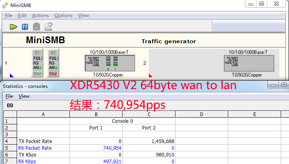Click the TX Packet Rate label cell

pyautogui.click(x=43, y=141)
